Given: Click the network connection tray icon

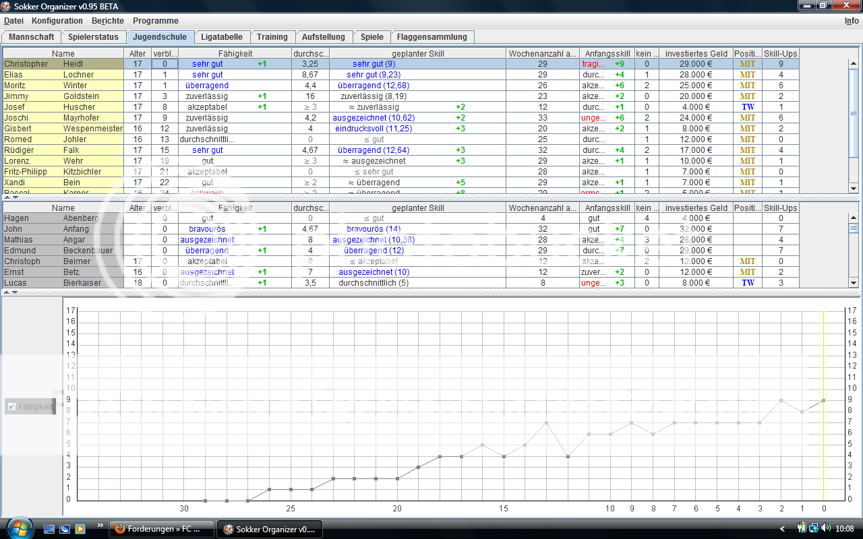Looking at the screenshot, I should click(x=814, y=528).
